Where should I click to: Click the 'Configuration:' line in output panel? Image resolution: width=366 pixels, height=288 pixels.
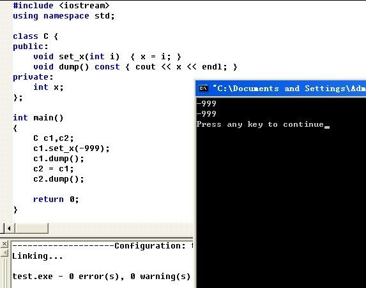pyautogui.click(x=103, y=246)
